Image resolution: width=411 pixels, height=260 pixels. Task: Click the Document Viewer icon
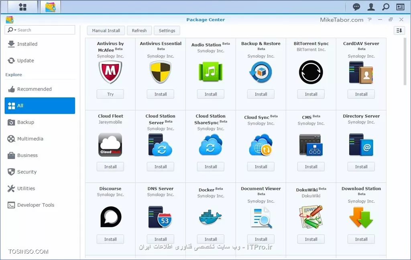click(261, 217)
